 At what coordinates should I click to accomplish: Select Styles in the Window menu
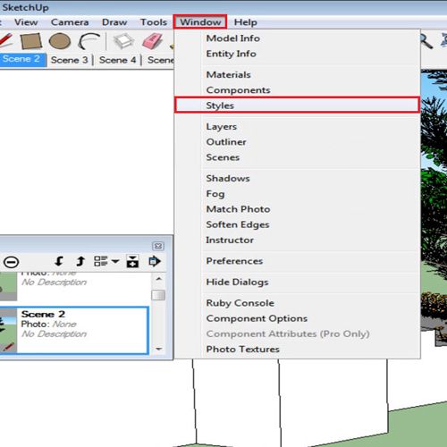coord(298,105)
